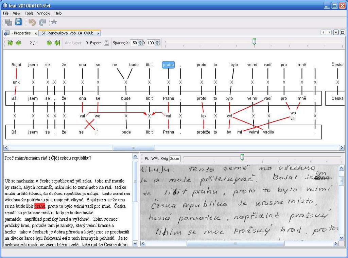Click the top zoom slider handle
The width and height of the screenshot is (348, 258).
pos(254,41)
